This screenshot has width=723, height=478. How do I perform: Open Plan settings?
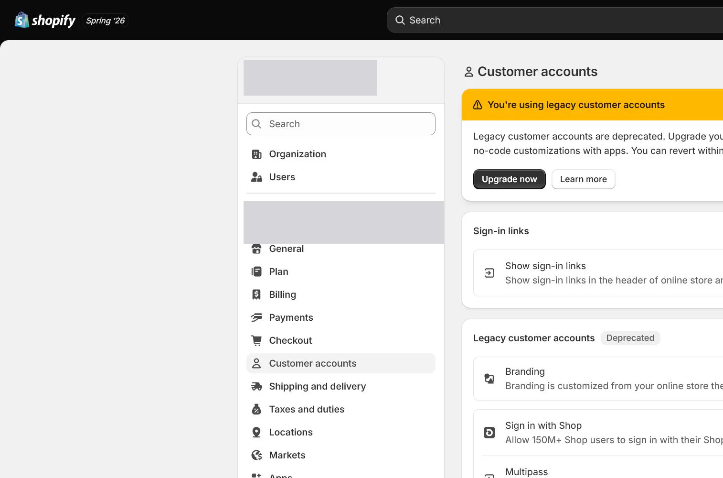341,272
